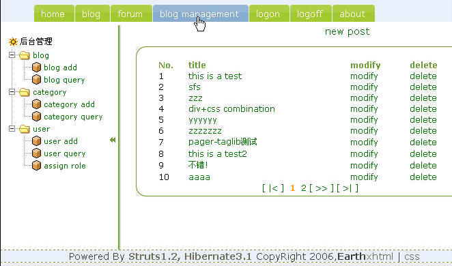Open the post titled aaaa
The width and height of the screenshot is (452, 266).
[199, 177]
